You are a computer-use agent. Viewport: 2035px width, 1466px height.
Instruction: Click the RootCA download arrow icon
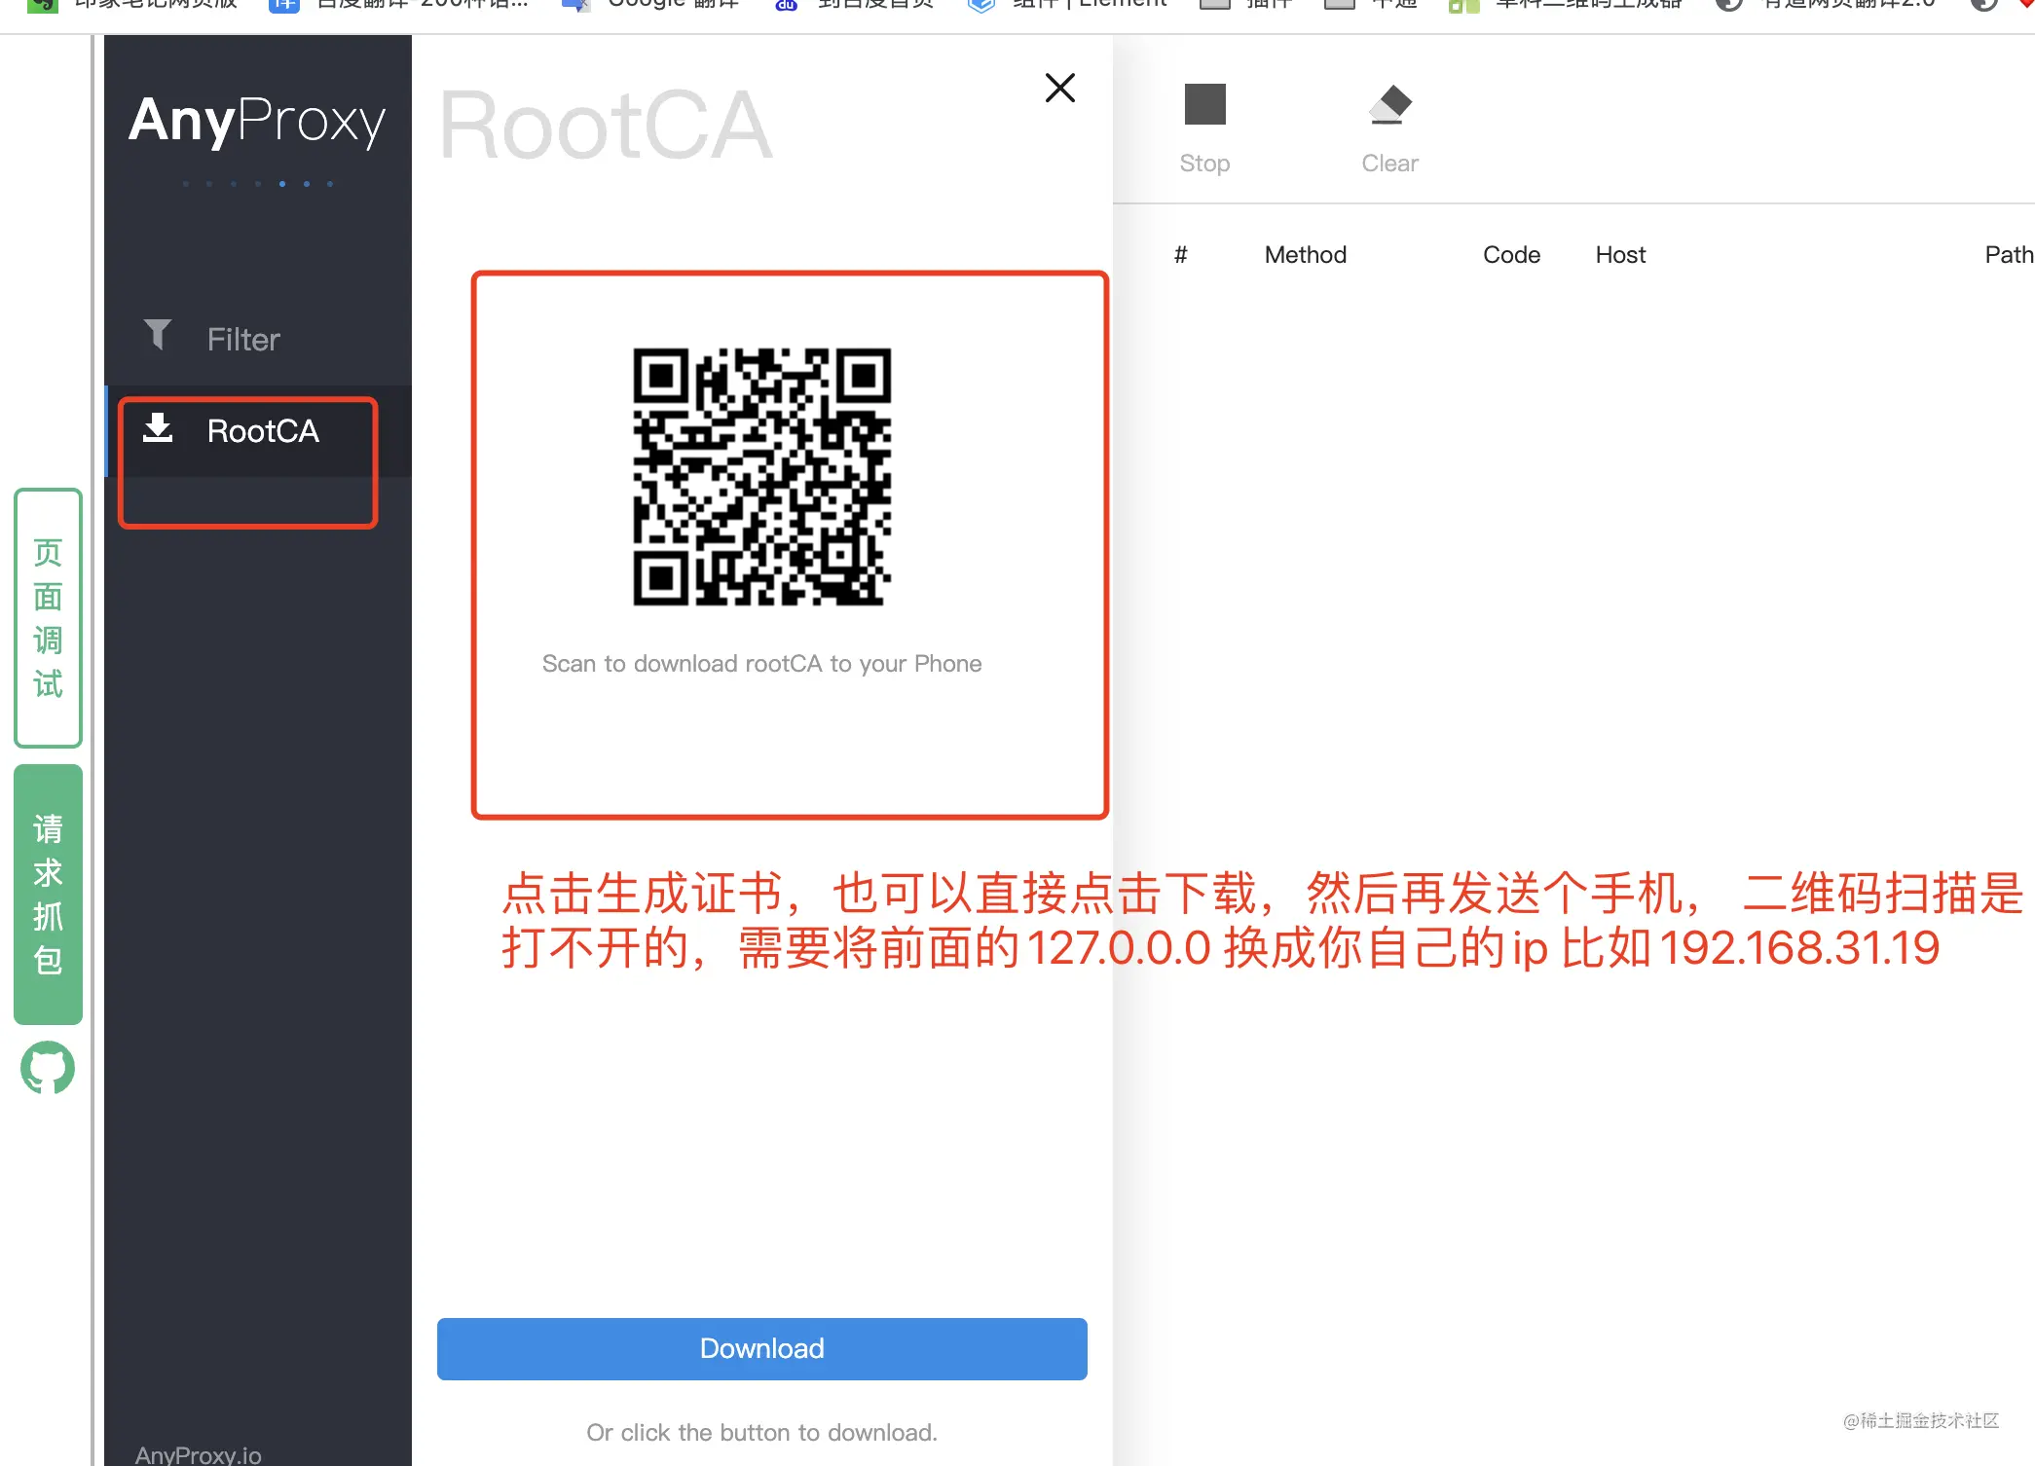click(158, 428)
